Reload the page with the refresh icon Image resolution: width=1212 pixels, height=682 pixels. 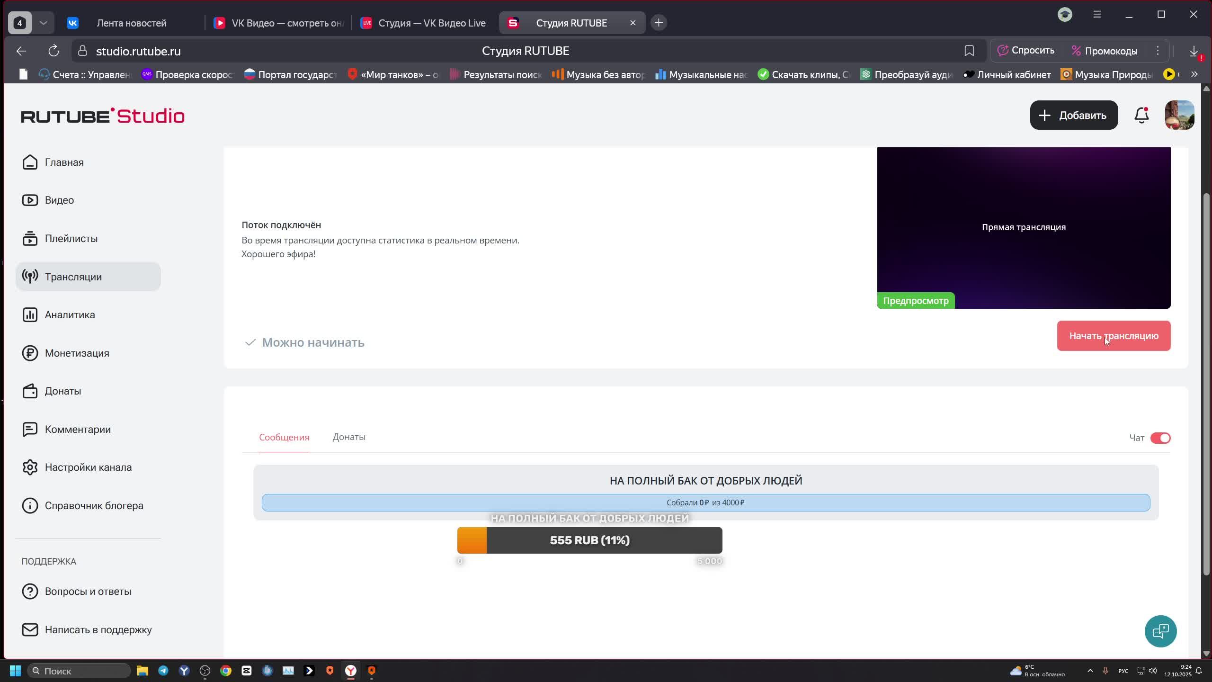coord(53,51)
